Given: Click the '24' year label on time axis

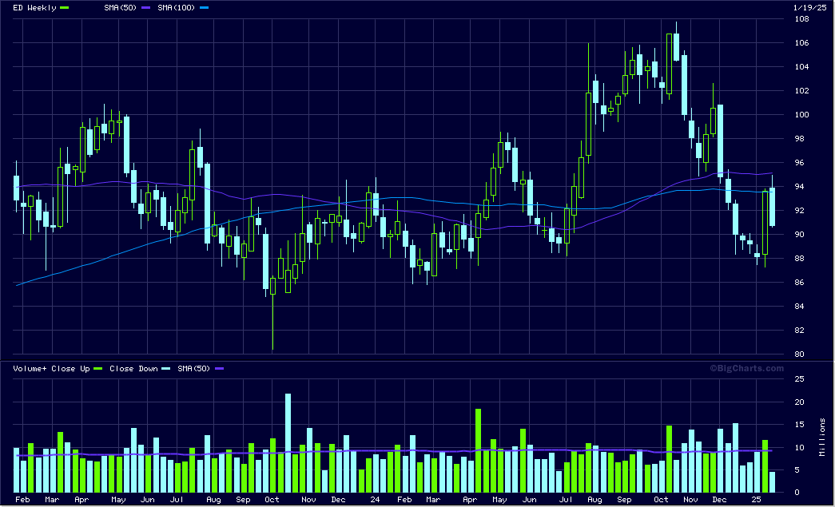Looking at the screenshot, I should click(x=375, y=500).
